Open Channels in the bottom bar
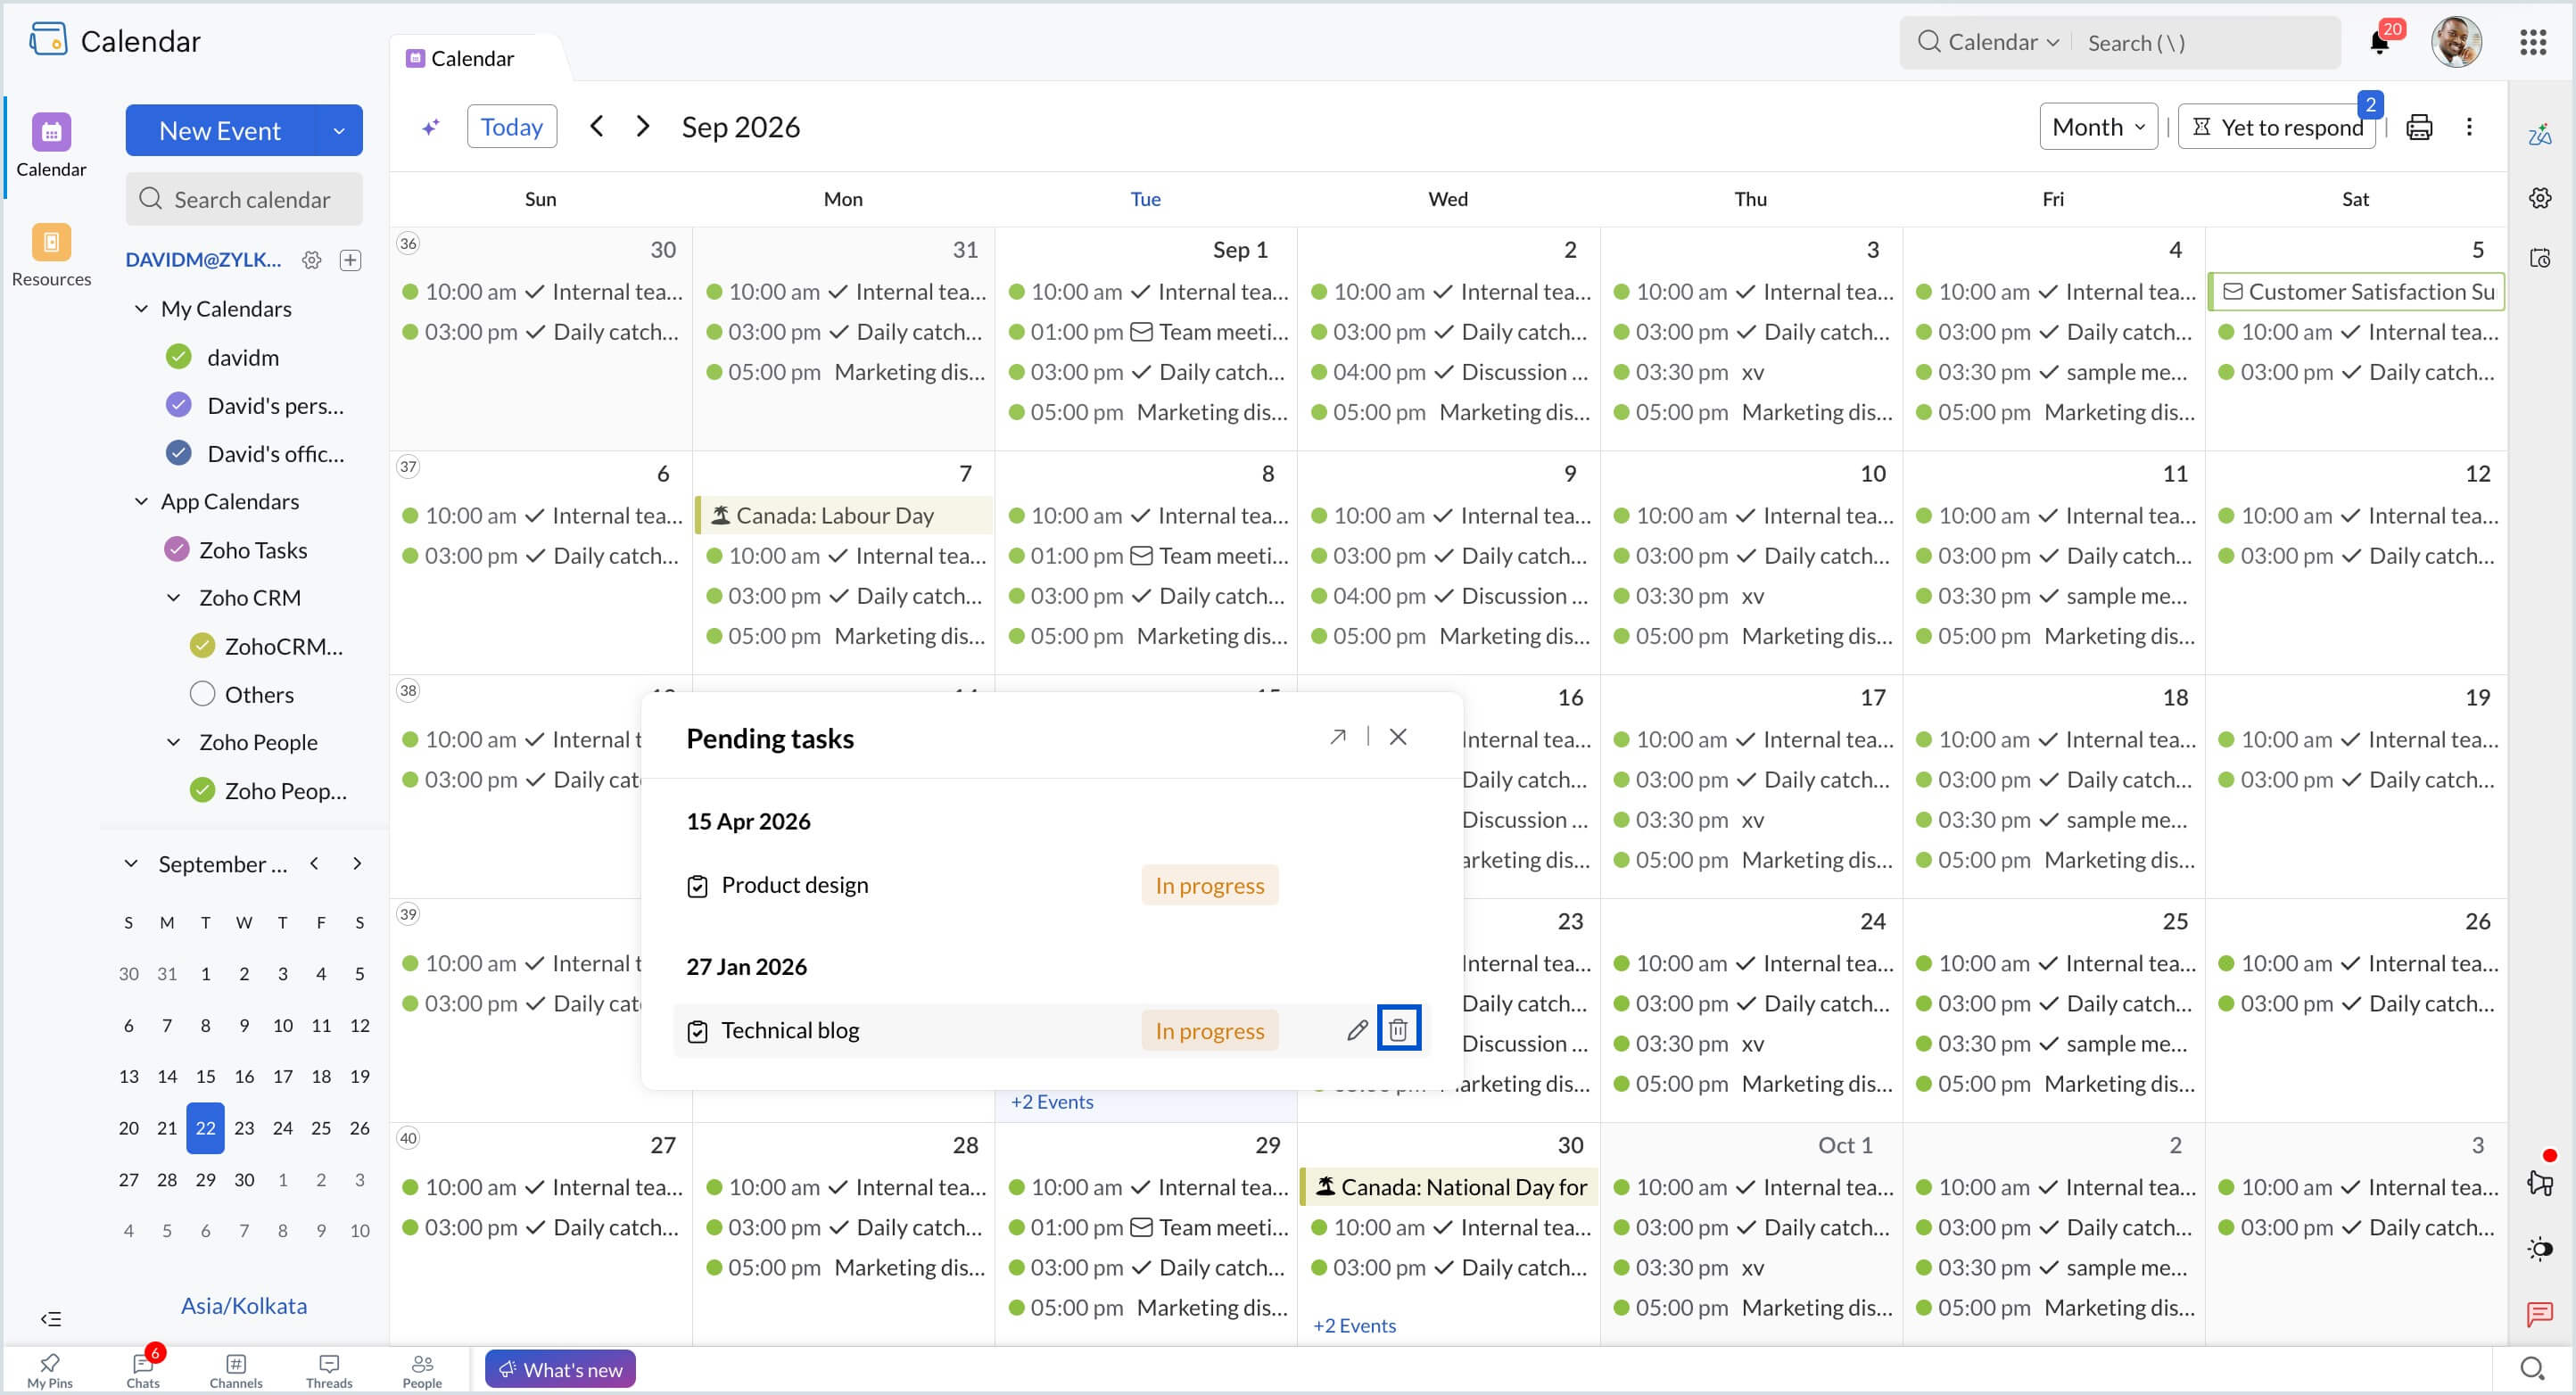The image size is (2576, 1395). click(236, 1370)
